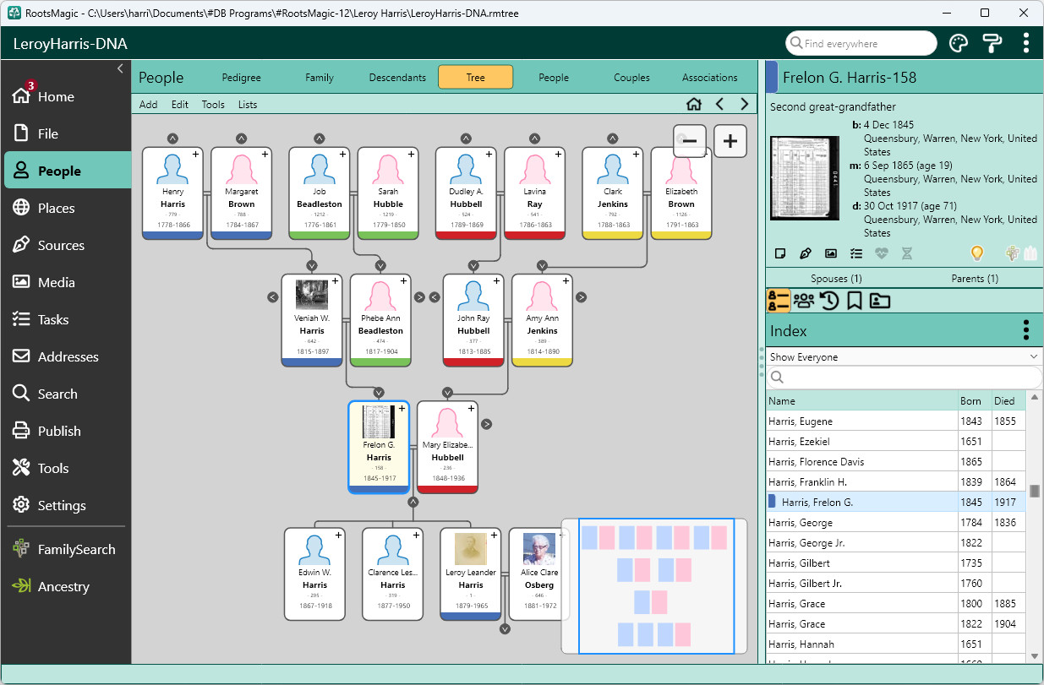
Task: Show the Bookmarks side panel icon
Action: tap(854, 301)
